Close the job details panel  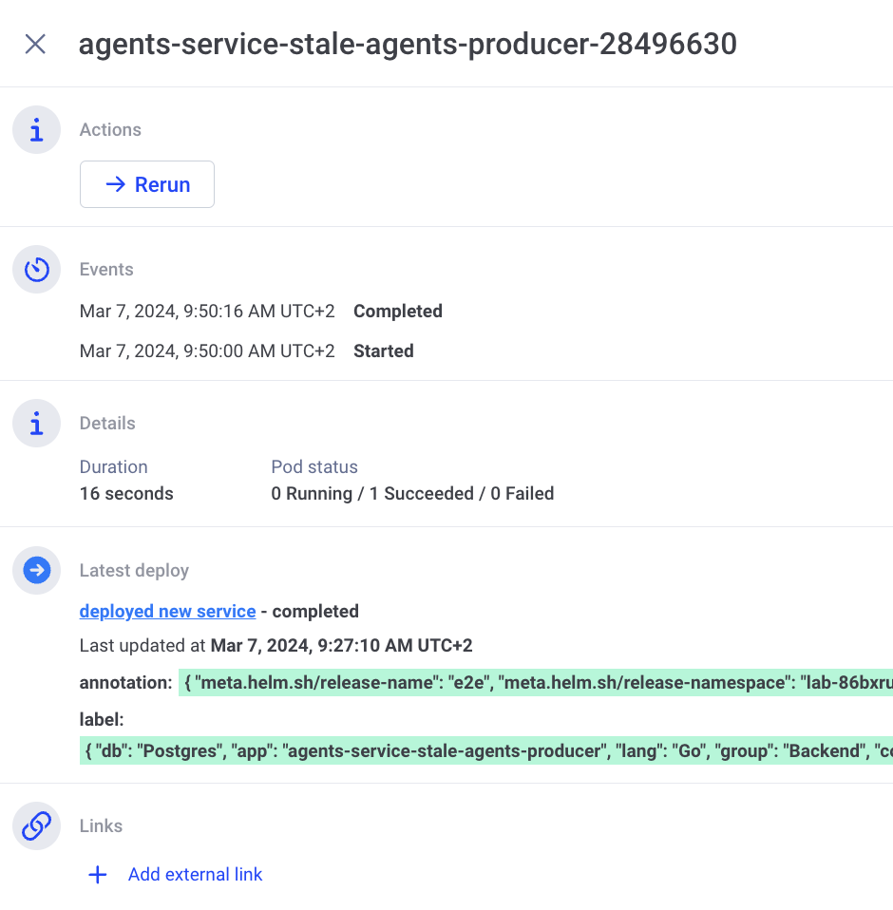[35, 44]
